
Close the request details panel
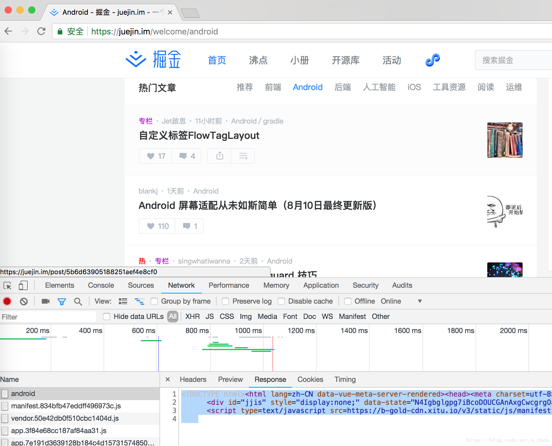click(x=168, y=380)
